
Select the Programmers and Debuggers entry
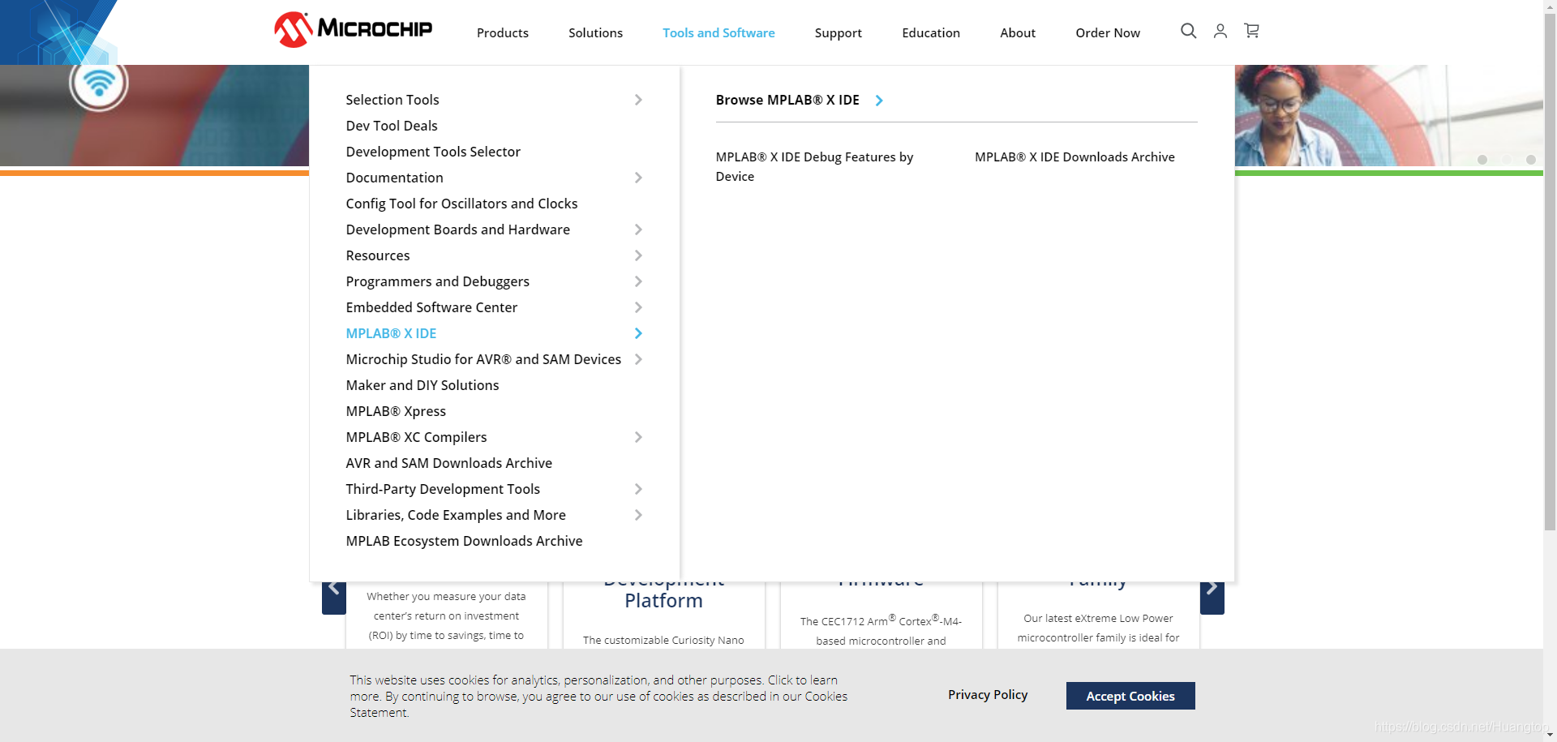pyautogui.click(x=437, y=281)
